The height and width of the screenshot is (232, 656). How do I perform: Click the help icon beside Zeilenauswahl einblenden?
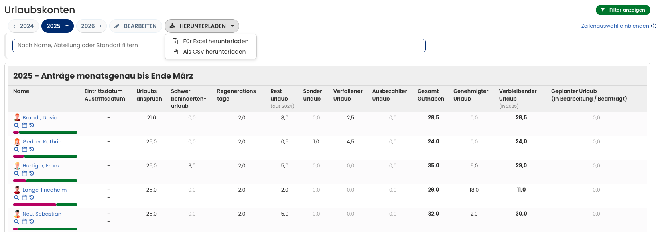tap(653, 26)
